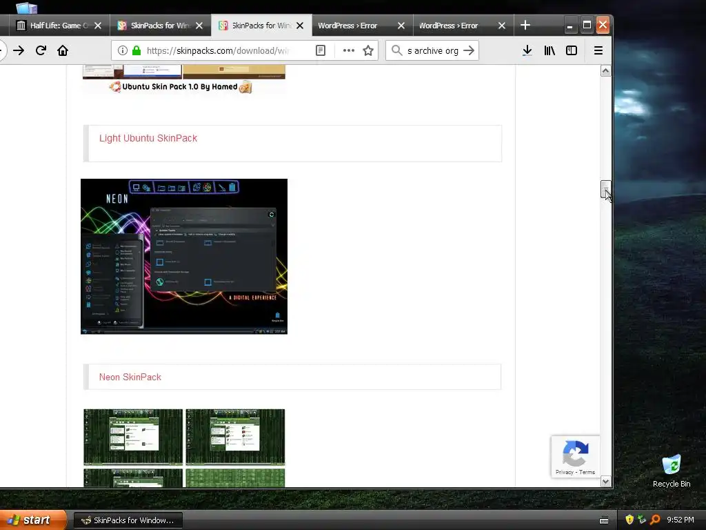Show the Firefox sidebars
706x530 pixels.
pos(572,50)
